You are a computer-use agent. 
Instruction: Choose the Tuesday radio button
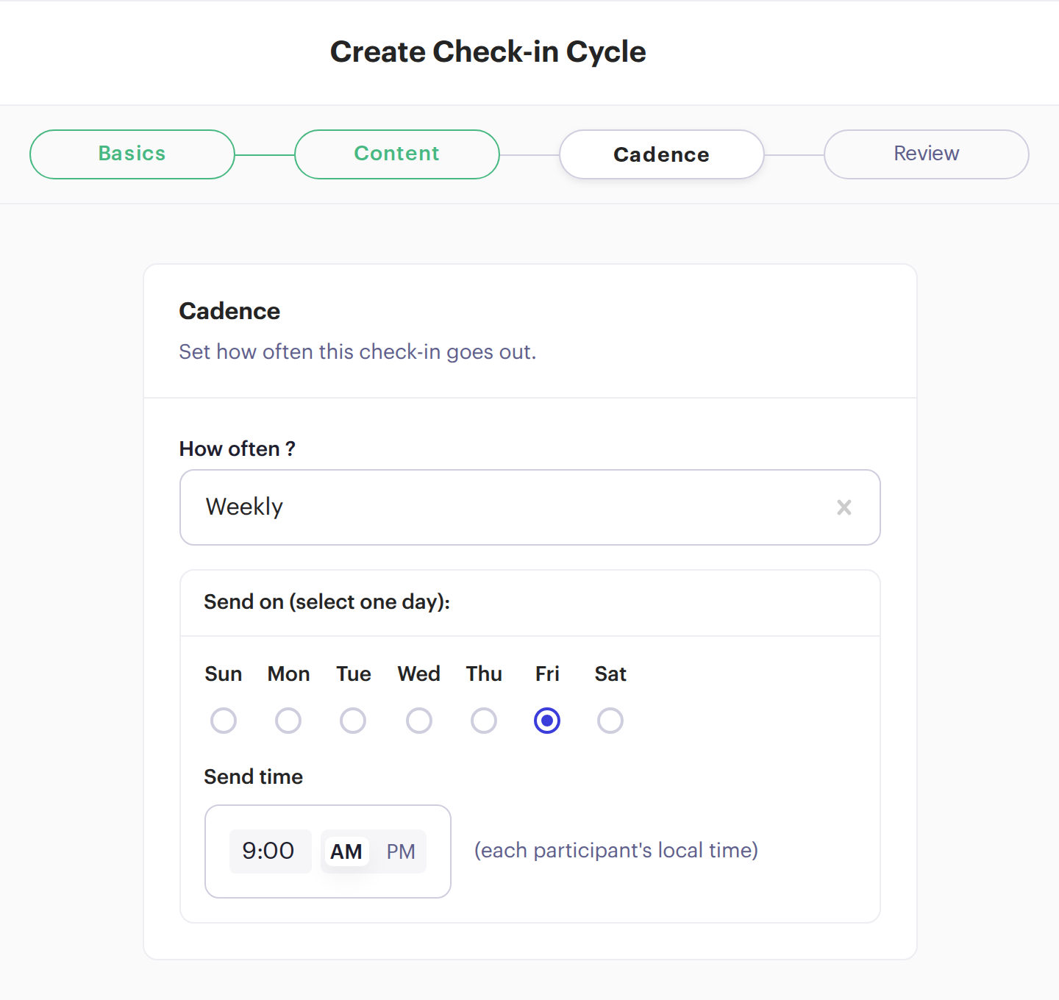(353, 721)
